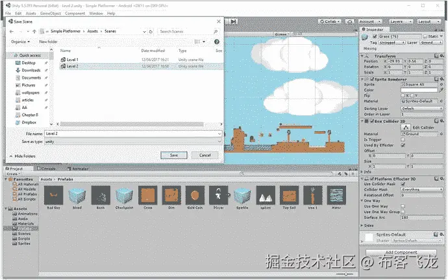Select the Dirt prefab asset
Viewport: 448px width, 280px height.
(171, 195)
